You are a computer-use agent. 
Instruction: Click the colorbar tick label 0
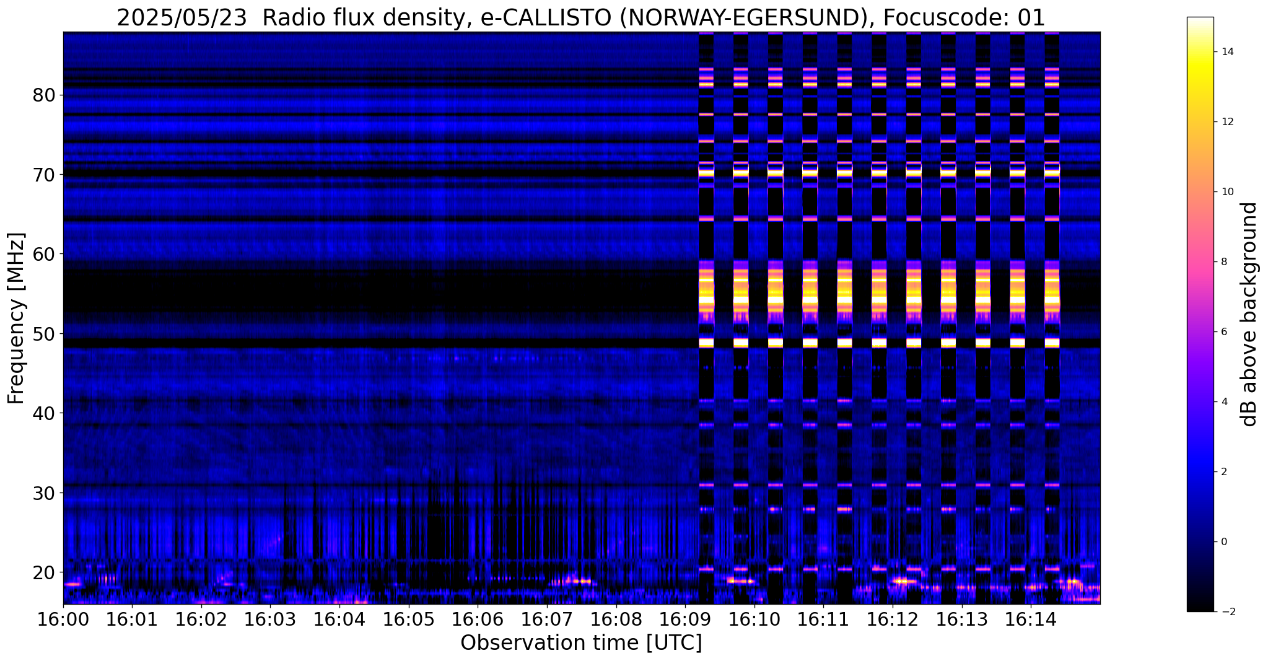[x=1224, y=542]
